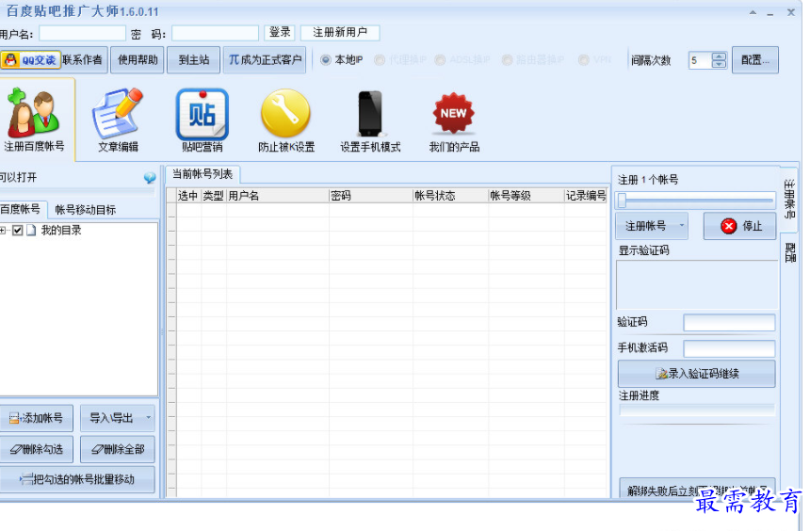Open the 贴吧营销 marketing icon
The width and height of the screenshot is (810, 531).
point(202,121)
